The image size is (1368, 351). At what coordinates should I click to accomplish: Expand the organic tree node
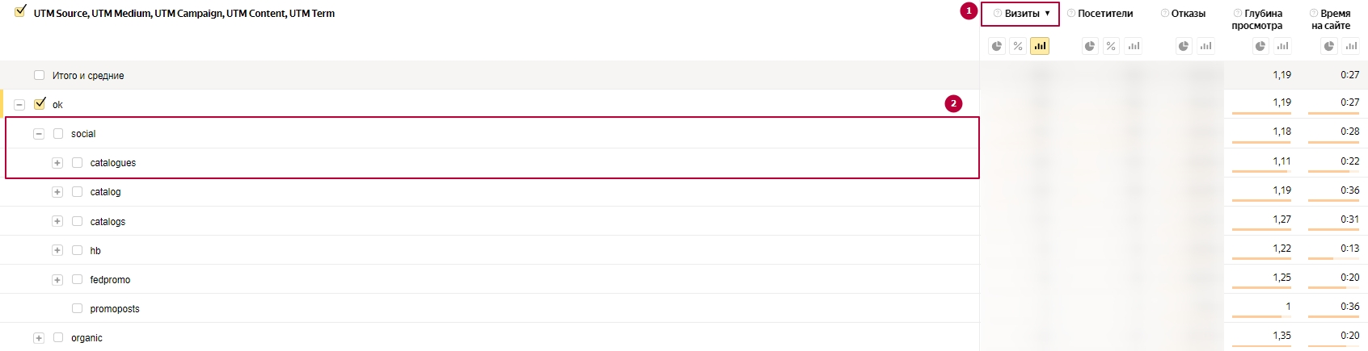39,338
